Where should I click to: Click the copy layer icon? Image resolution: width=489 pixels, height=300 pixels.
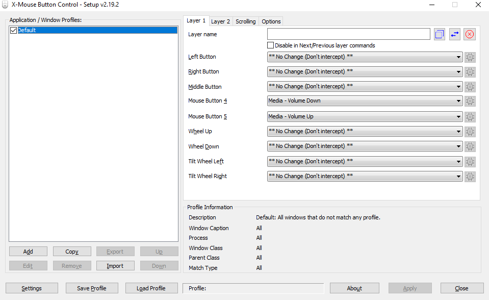pyautogui.click(x=440, y=34)
